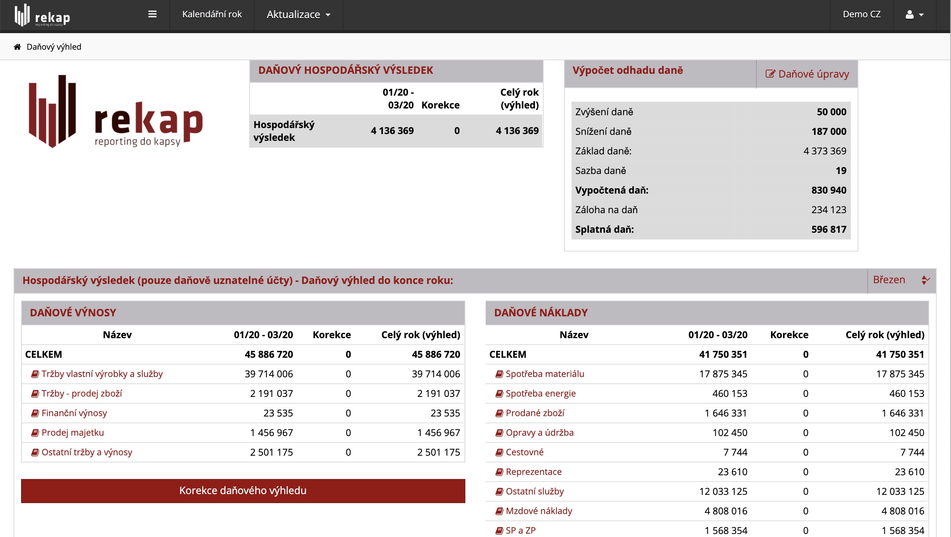The width and height of the screenshot is (951, 537).
Task: Click the book icon beside Prodej majetku
Action: pos(35,433)
